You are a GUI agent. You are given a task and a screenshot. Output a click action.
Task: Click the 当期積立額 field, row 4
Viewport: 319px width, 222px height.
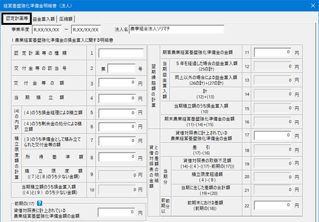[x=117, y=98]
